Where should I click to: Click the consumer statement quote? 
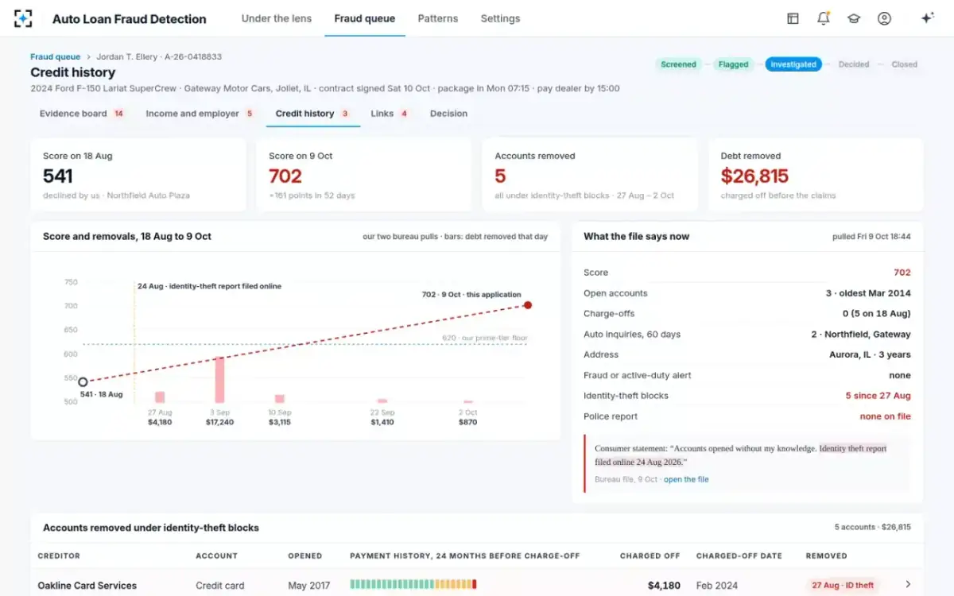(741, 455)
